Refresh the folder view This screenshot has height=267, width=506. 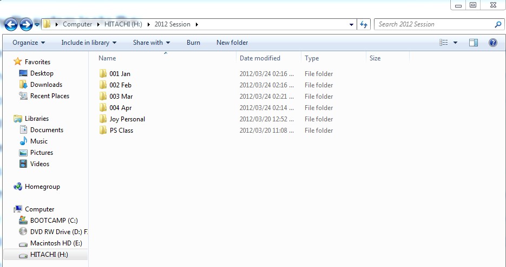(364, 24)
